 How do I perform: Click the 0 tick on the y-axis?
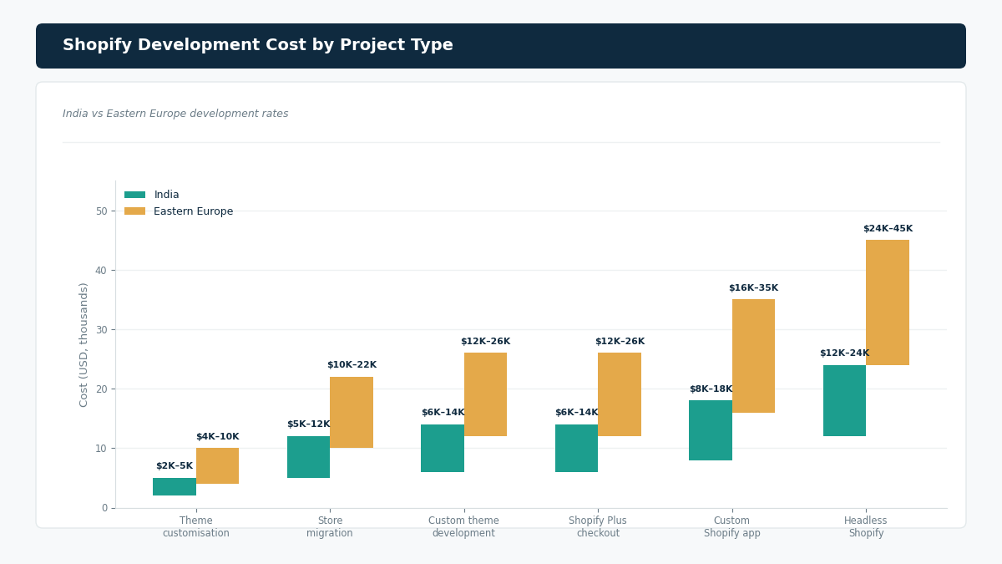104,508
